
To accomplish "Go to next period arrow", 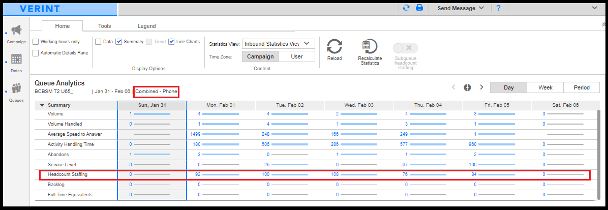I will click(481, 87).
